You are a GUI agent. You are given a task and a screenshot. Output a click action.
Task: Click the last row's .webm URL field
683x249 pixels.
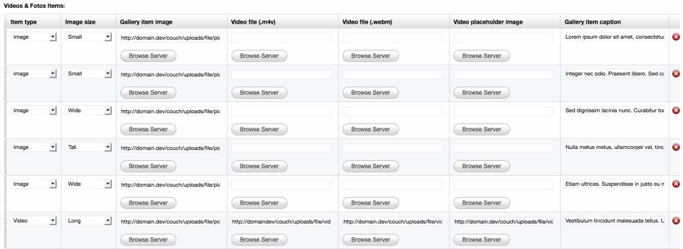coord(393,222)
